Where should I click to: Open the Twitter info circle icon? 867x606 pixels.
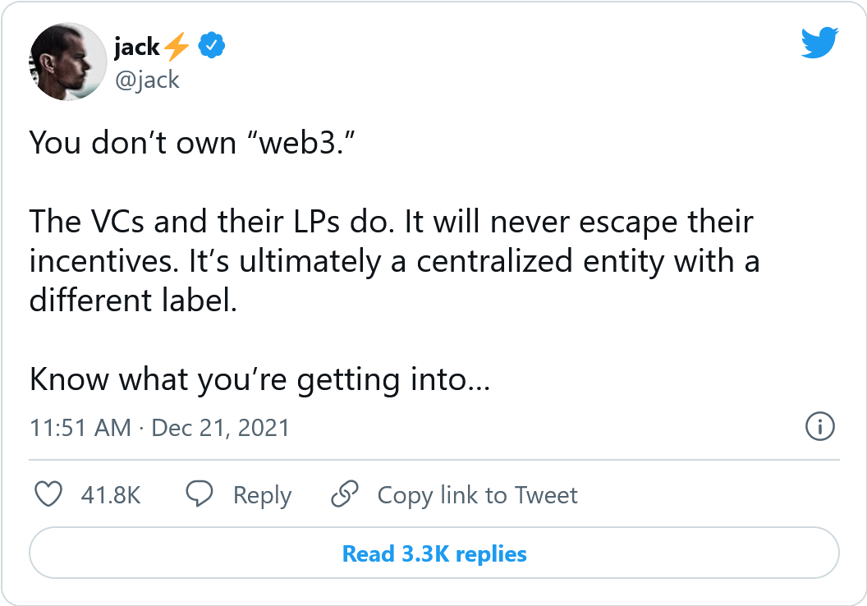click(820, 427)
